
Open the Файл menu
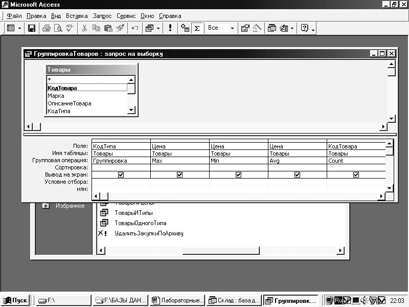(14, 16)
